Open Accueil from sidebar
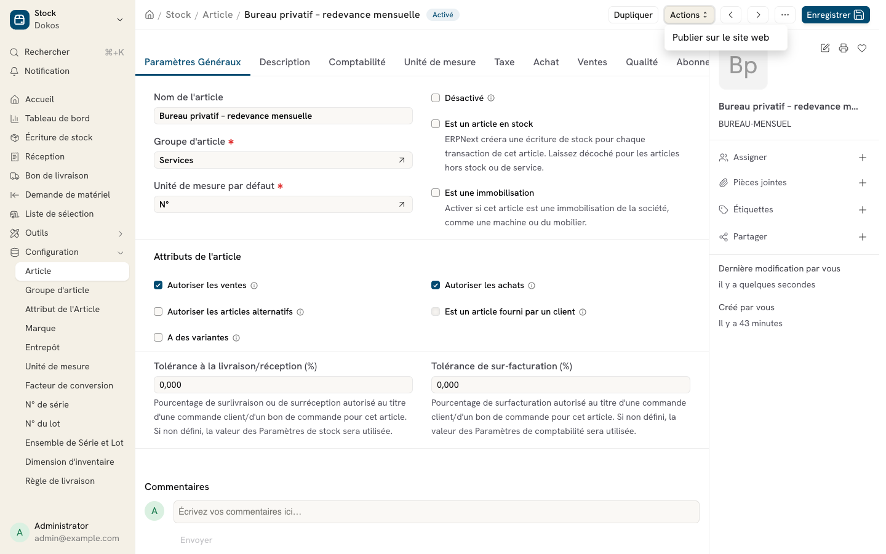This screenshot has height=554, width=886. (x=68, y=99)
